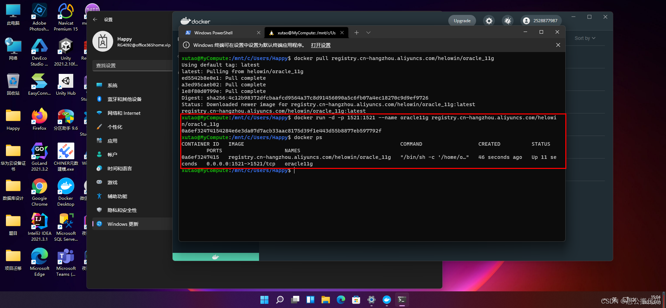Switch to Windows Terminal taskbar icon
This screenshot has width=666, height=308.
(402, 300)
